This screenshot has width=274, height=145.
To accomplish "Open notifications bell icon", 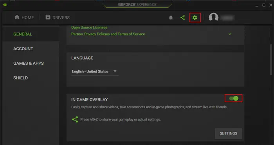I will 171,18.
